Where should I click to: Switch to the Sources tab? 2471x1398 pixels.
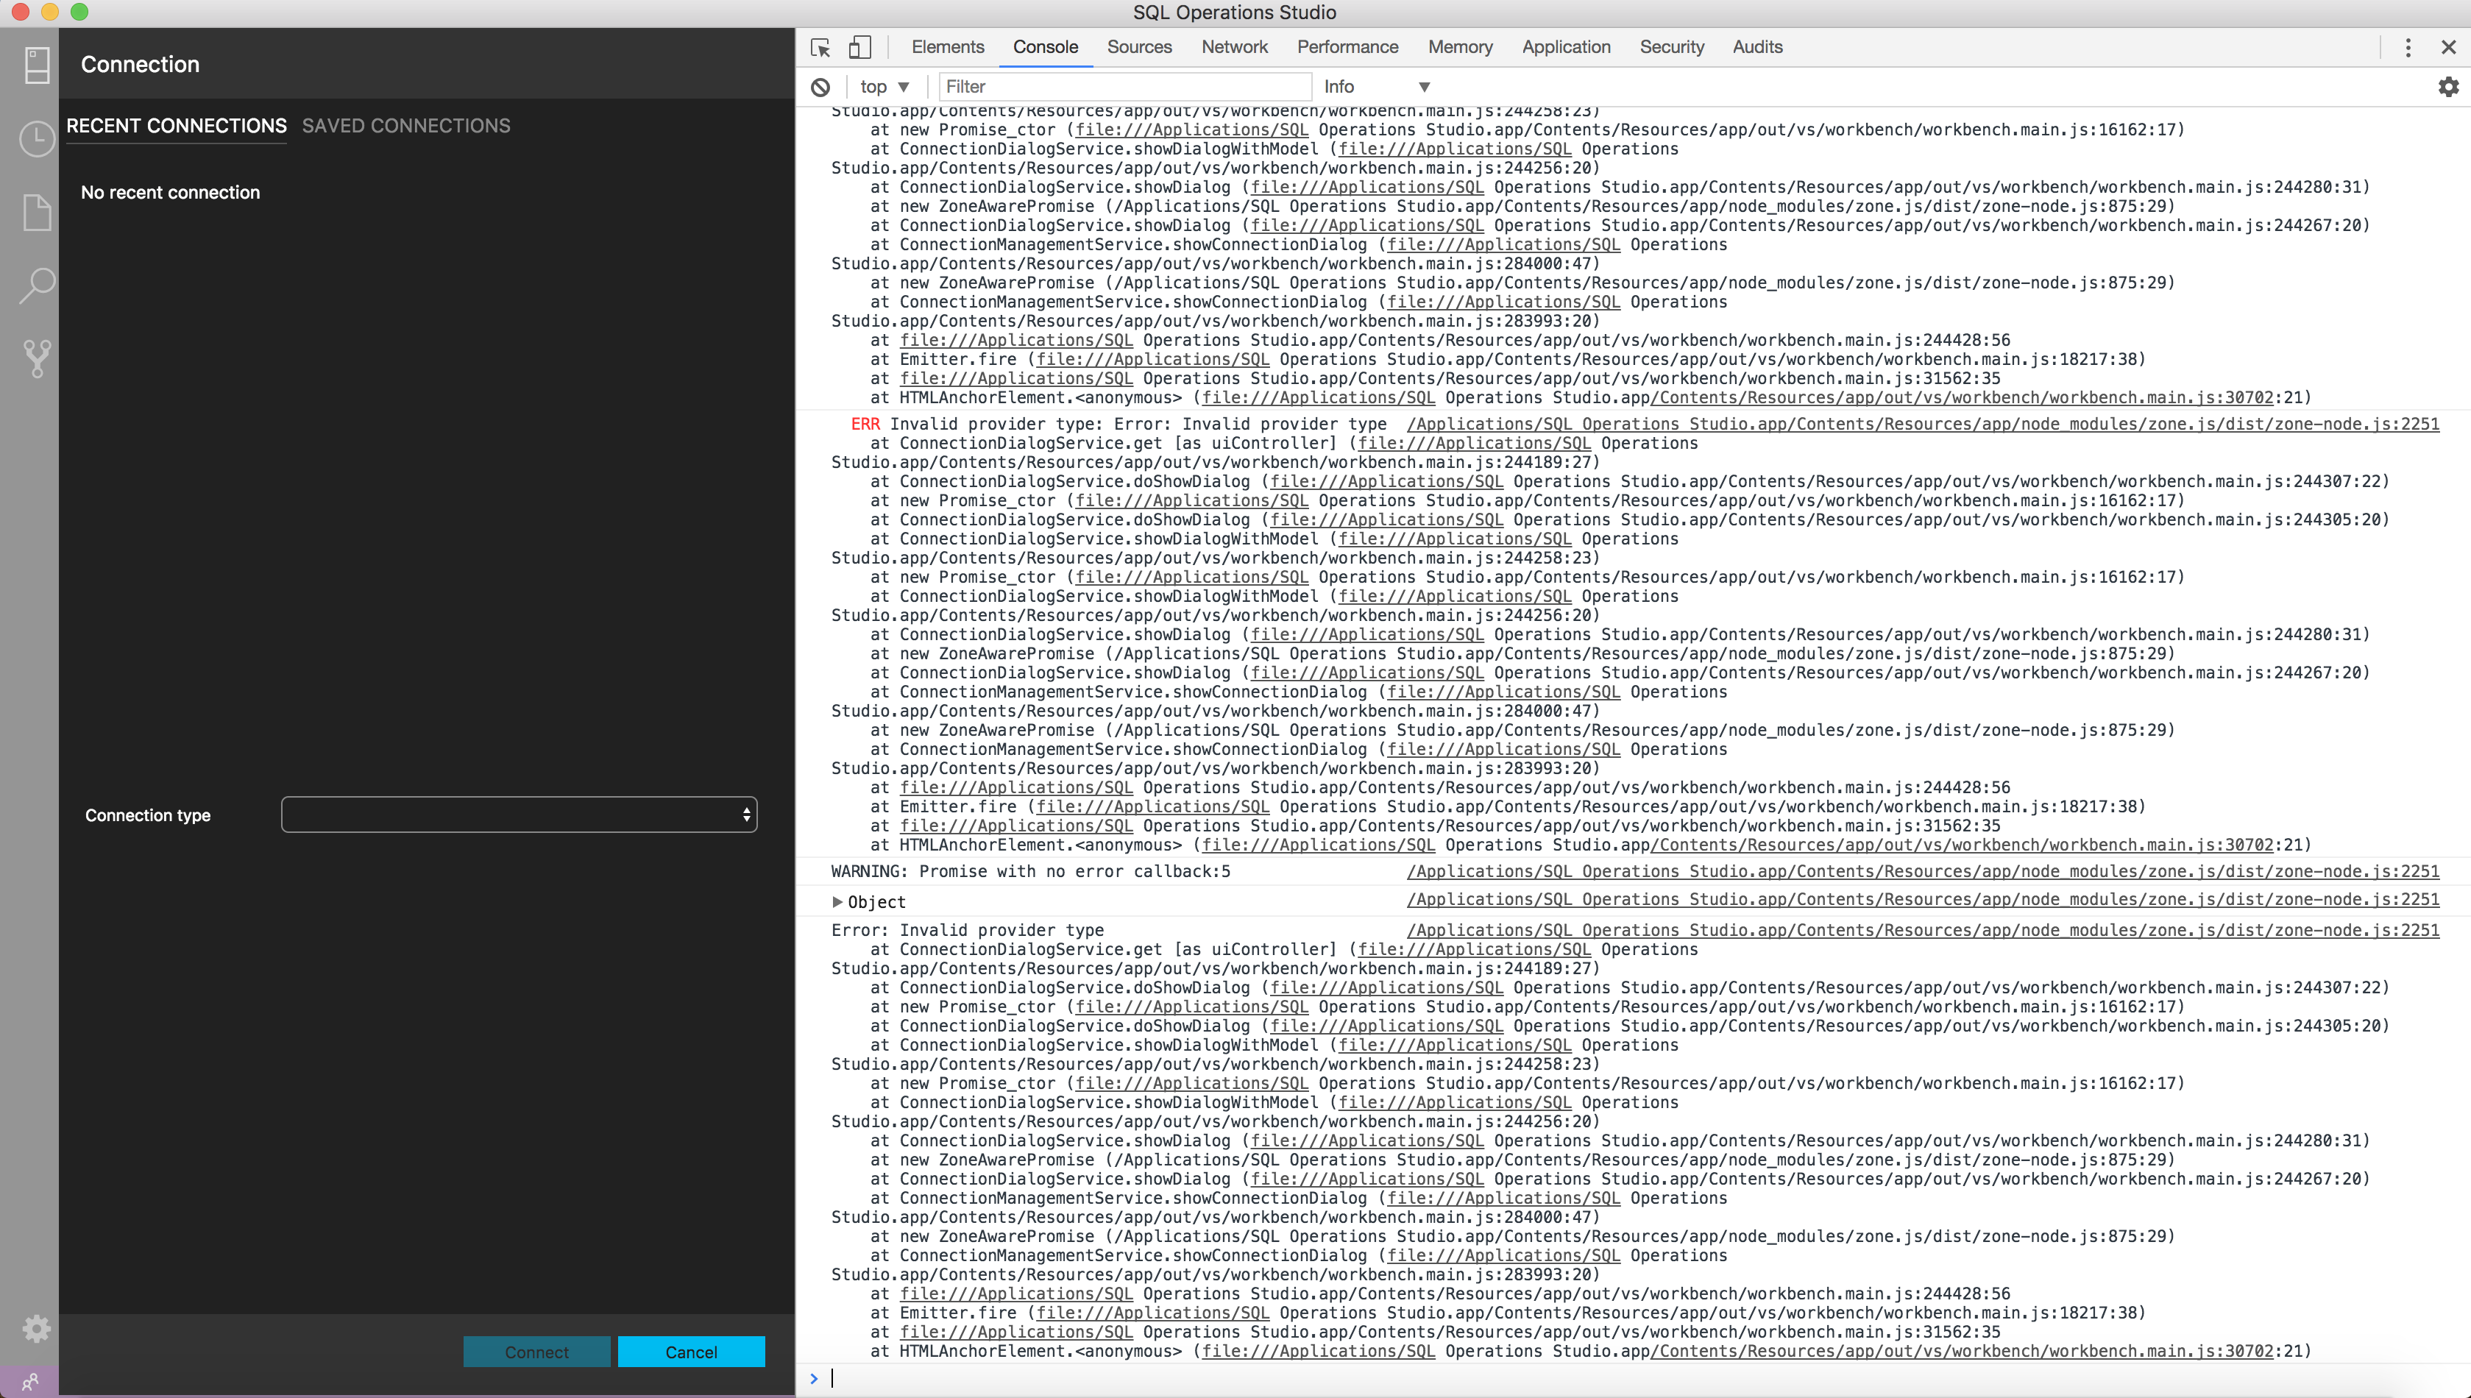coord(1140,47)
